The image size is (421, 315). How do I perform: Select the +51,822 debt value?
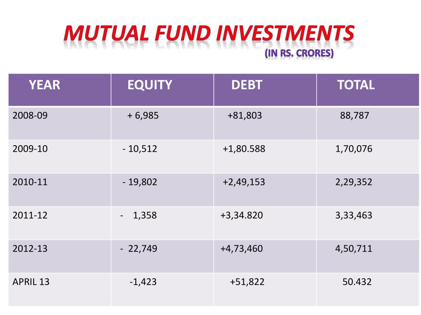[x=247, y=282]
